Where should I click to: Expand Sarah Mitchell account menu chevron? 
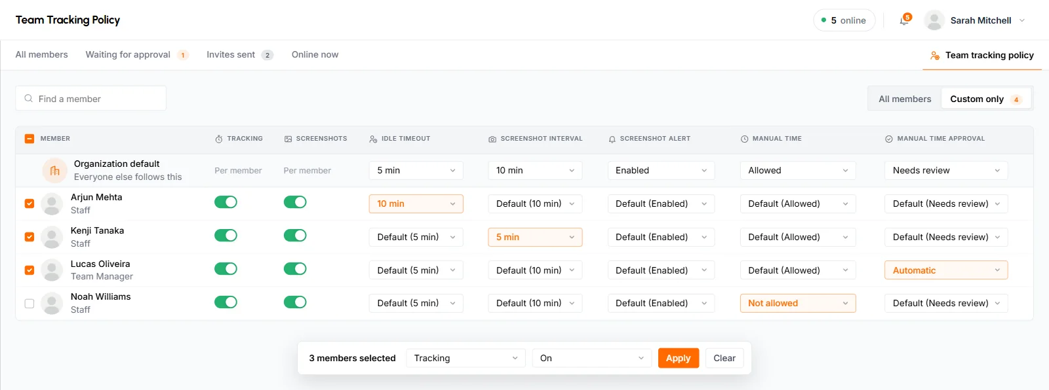(1021, 20)
